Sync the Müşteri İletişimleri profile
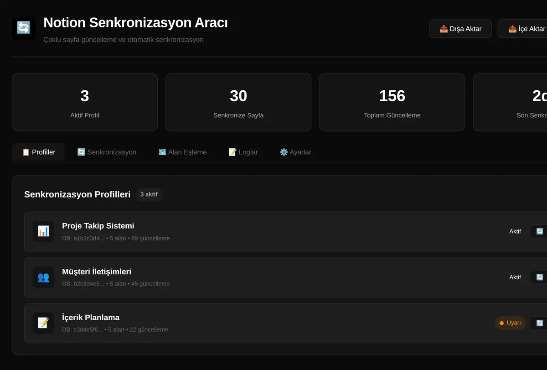Screen dimensions: 547x370 point(539,277)
